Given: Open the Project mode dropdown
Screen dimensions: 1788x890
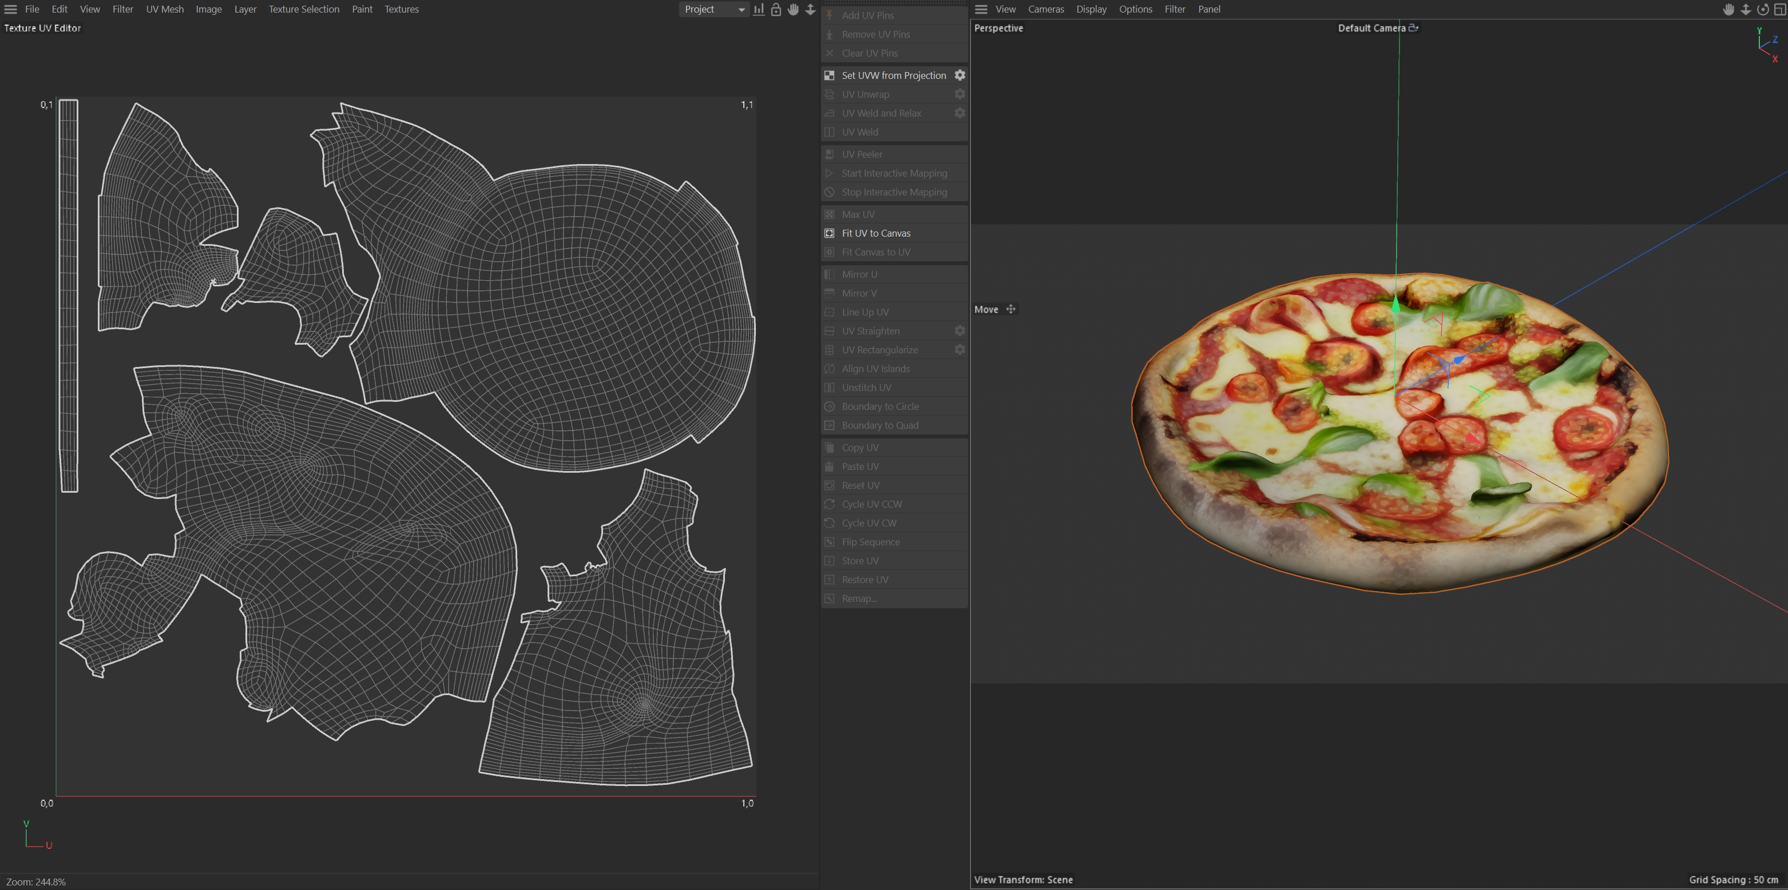Looking at the screenshot, I should point(713,9).
